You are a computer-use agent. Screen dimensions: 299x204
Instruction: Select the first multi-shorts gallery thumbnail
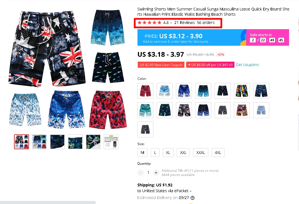pyautogui.click(x=22, y=142)
